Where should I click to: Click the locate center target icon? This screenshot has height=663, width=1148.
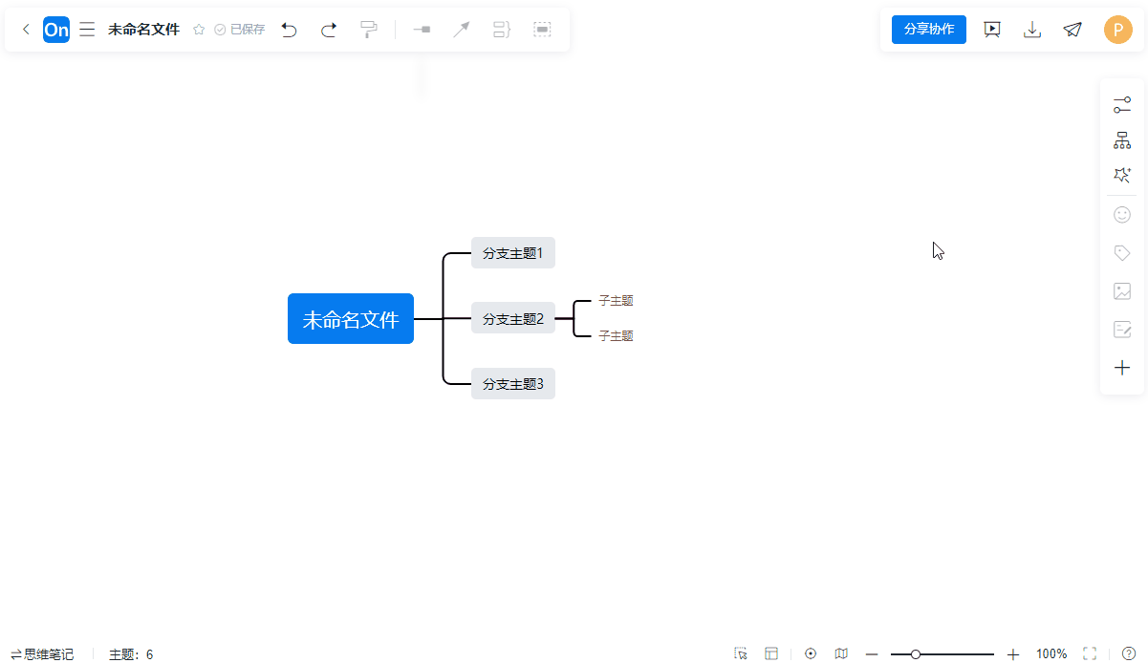(811, 653)
